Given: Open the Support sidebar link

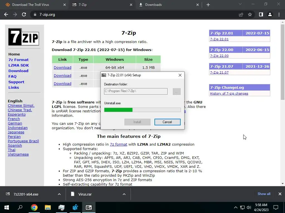Looking at the screenshot, I should pyautogui.click(x=16, y=82).
